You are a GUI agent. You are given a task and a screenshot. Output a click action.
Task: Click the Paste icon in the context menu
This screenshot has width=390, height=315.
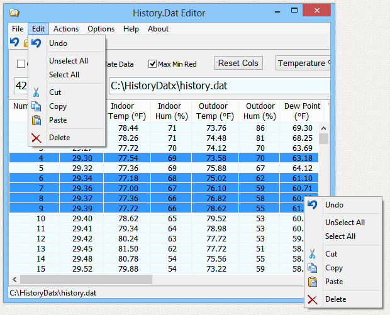tap(313, 282)
